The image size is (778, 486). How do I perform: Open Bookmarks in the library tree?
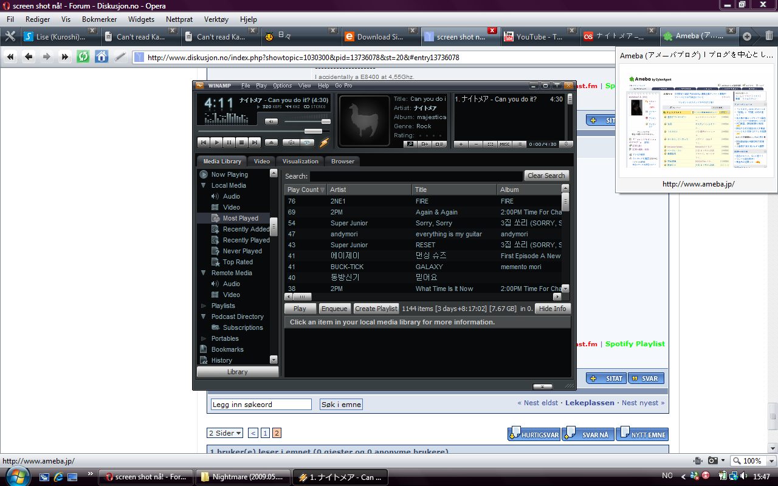click(x=227, y=349)
